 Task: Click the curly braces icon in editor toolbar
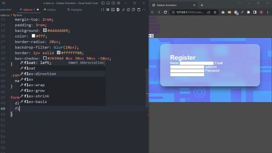(102, 9)
